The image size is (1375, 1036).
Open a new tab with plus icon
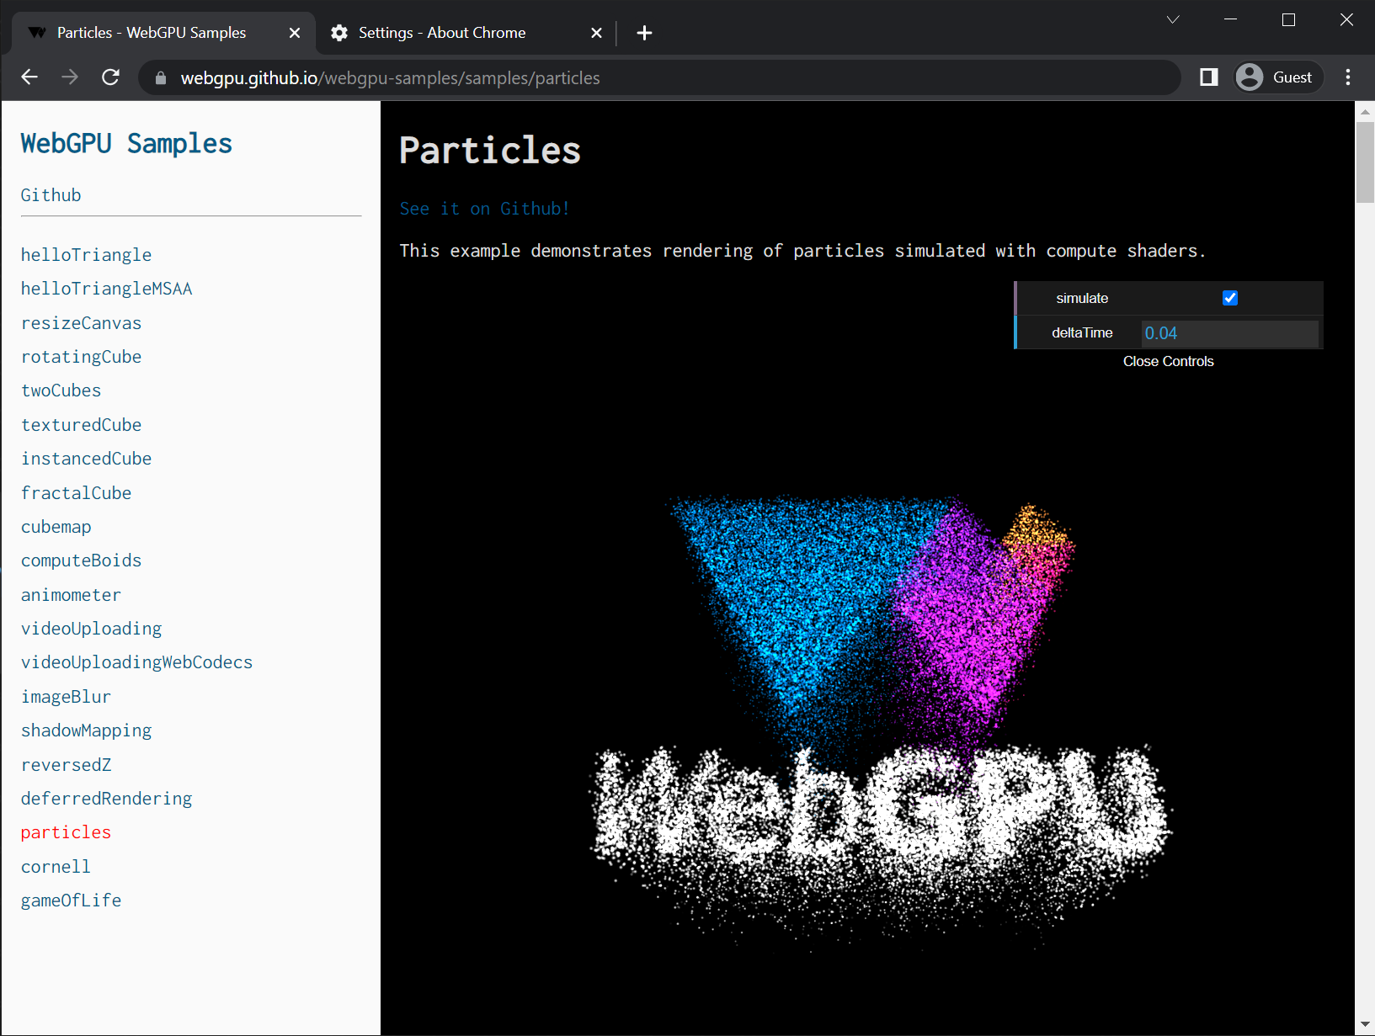(644, 33)
